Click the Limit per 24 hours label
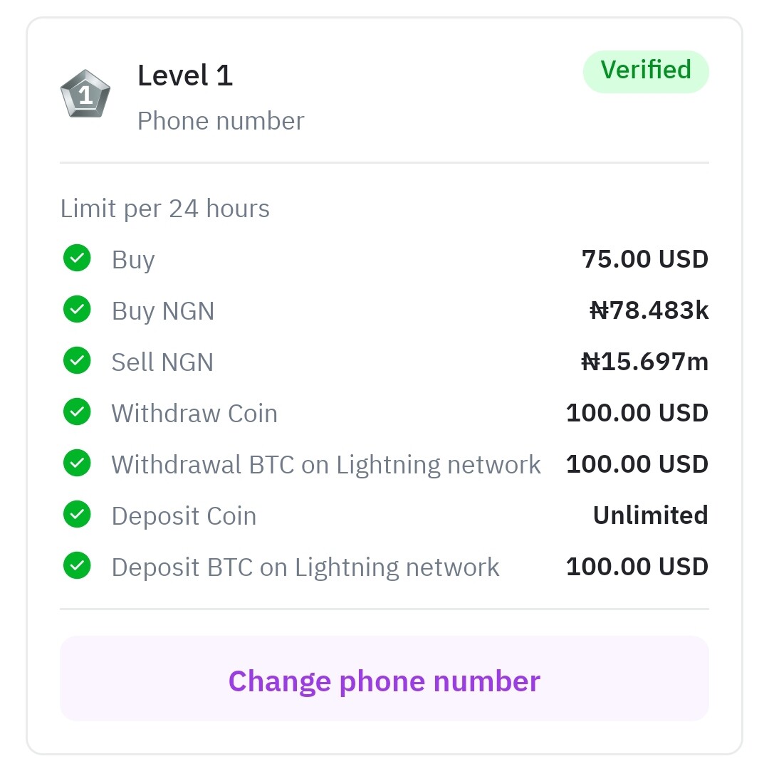The image size is (769, 776). tap(164, 209)
